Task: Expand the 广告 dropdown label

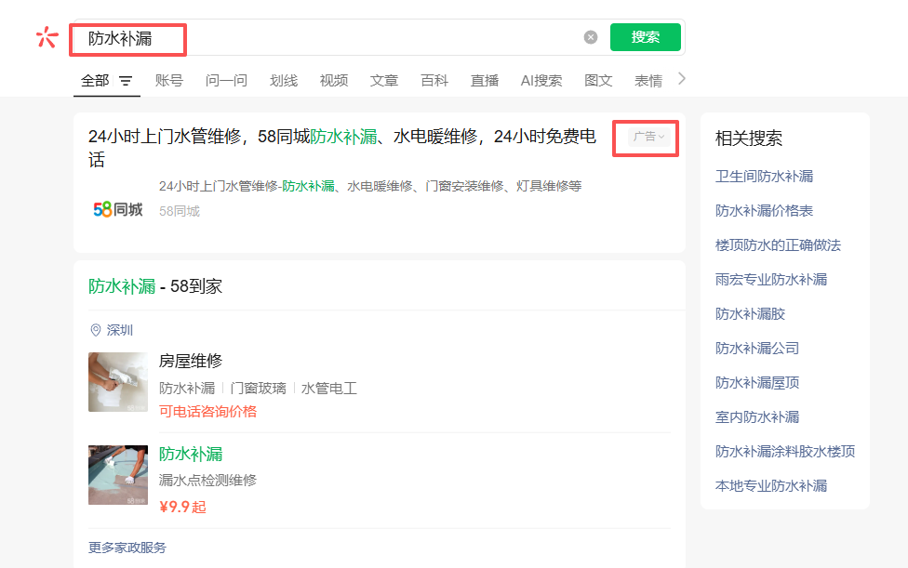Action: 648,137
